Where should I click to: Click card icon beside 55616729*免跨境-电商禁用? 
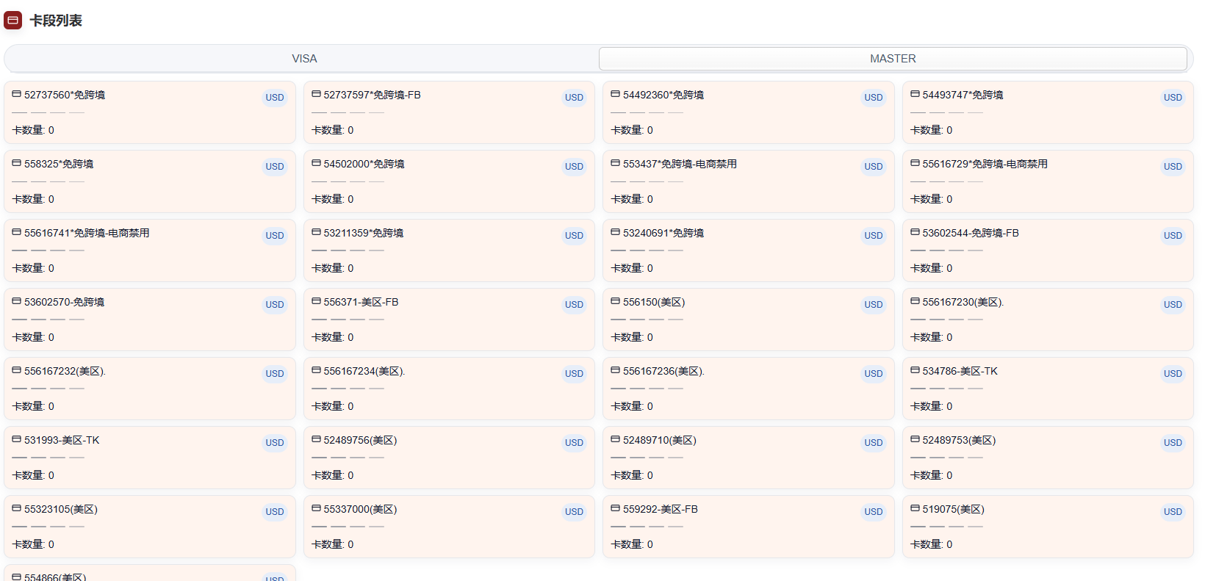pyautogui.click(x=915, y=164)
